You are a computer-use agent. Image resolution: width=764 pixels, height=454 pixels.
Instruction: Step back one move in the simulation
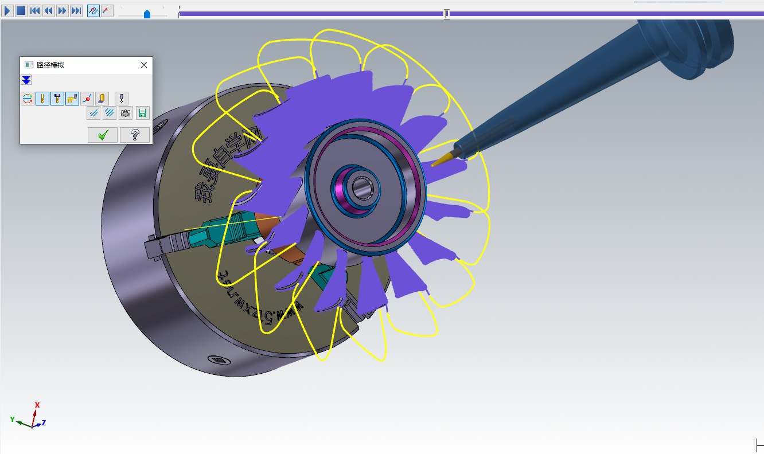[49, 11]
